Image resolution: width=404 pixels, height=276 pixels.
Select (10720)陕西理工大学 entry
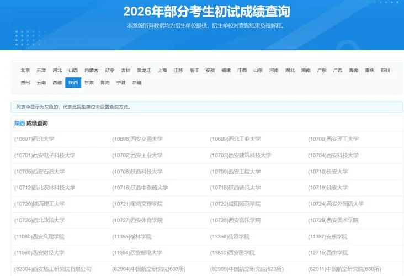pyautogui.click(x=39, y=204)
